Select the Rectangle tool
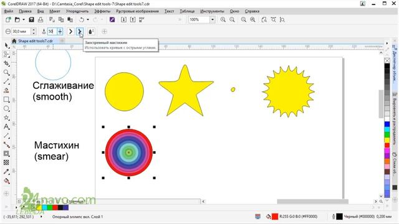The height and width of the screenshot is (224, 399). pos(7,100)
